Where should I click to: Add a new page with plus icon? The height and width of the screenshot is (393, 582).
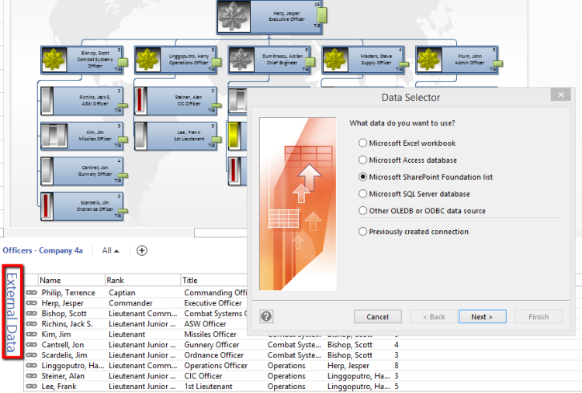click(x=142, y=250)
